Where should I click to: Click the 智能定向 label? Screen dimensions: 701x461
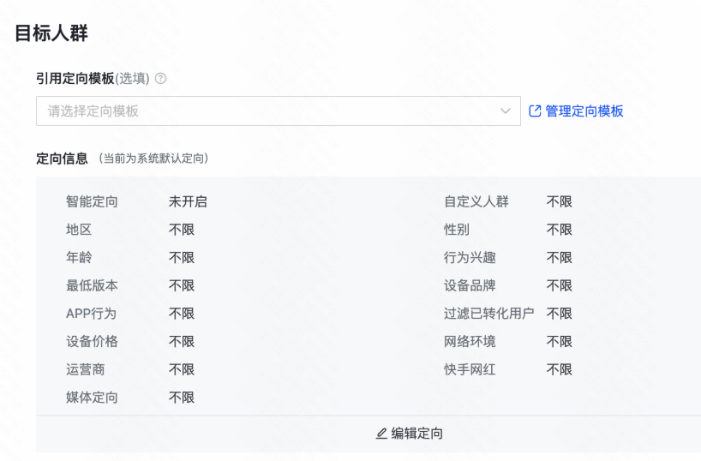[x=92, y=201]
